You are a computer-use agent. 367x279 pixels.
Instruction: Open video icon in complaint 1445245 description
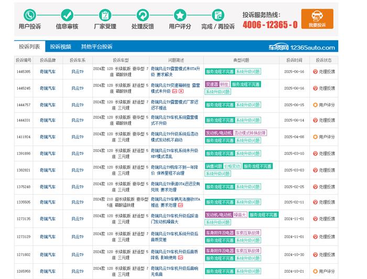click(x=181, y=91)
